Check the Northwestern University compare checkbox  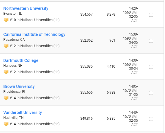tap(151, 15)
